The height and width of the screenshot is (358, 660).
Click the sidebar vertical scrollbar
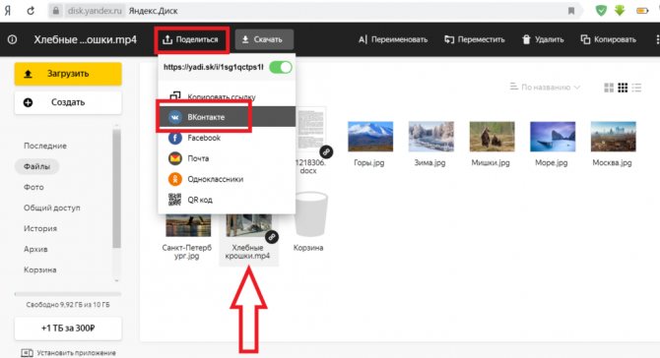tap(116, 188)
